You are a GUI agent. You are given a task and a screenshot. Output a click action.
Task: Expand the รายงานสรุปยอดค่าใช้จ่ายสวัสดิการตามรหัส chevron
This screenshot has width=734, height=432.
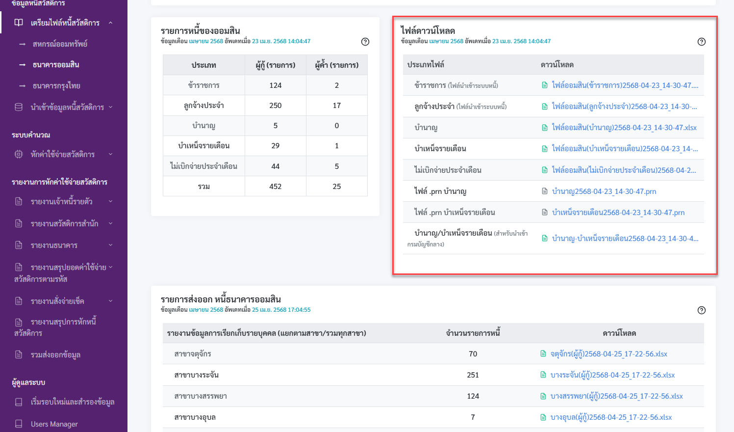110,267
